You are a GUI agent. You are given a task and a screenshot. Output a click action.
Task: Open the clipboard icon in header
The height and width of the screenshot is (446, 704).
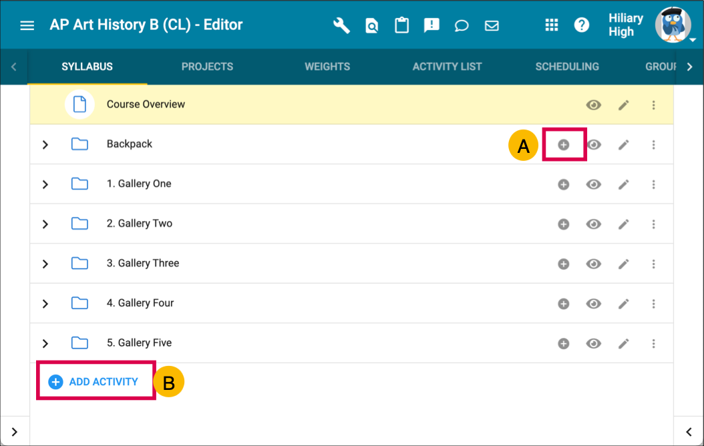point(401,25)
